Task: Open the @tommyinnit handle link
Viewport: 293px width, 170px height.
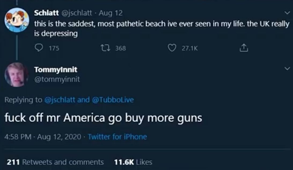Action: coord(57,79)
